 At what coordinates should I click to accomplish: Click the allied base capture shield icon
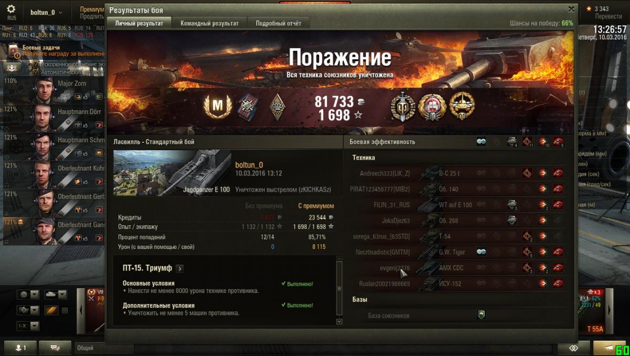(481, 315)
